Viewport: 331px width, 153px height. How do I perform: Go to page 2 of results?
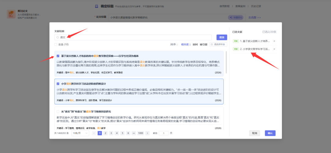point(105,133)
